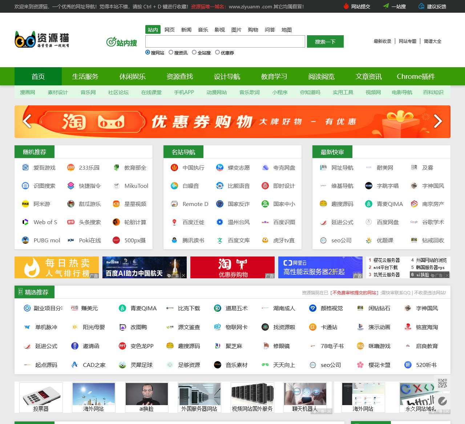The width and height of the screenshot is (465, 424).
Task: Click the 建议反馈 cloud icon
Action: click(421, 6)
